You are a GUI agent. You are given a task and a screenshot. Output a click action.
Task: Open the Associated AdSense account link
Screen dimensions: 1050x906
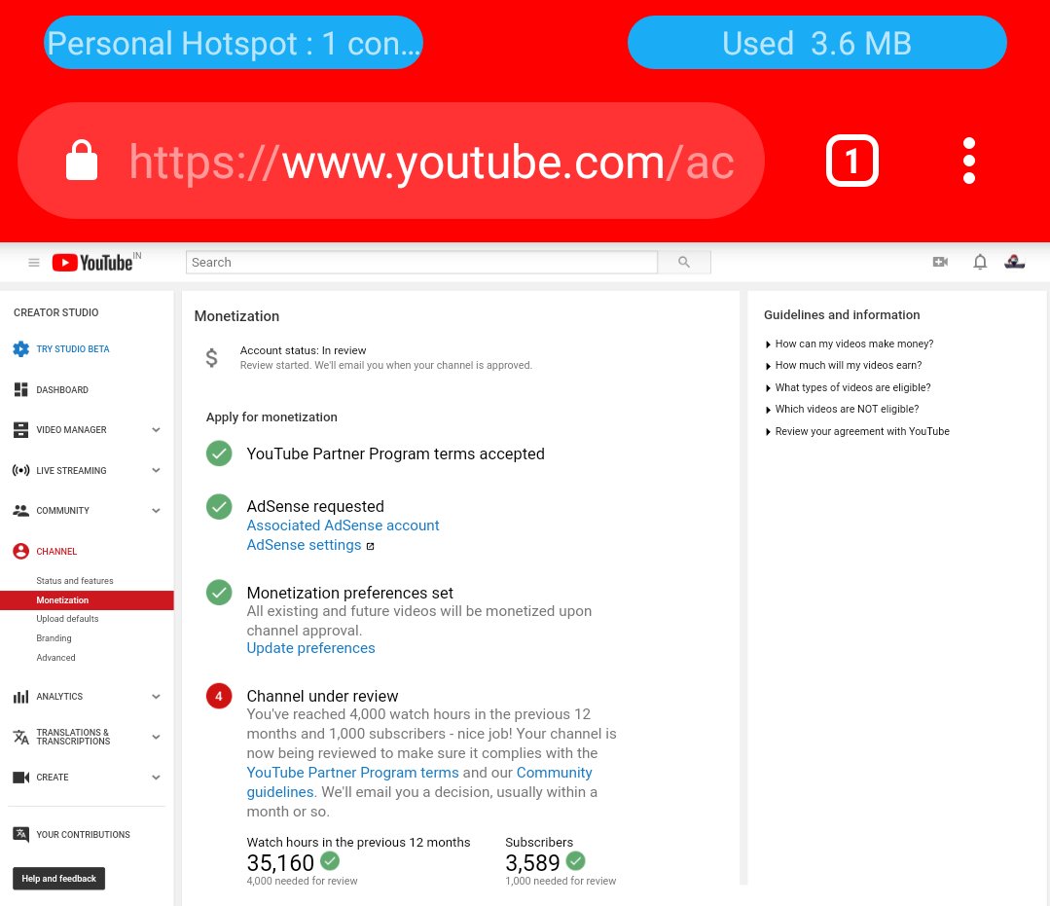[343, 525]
